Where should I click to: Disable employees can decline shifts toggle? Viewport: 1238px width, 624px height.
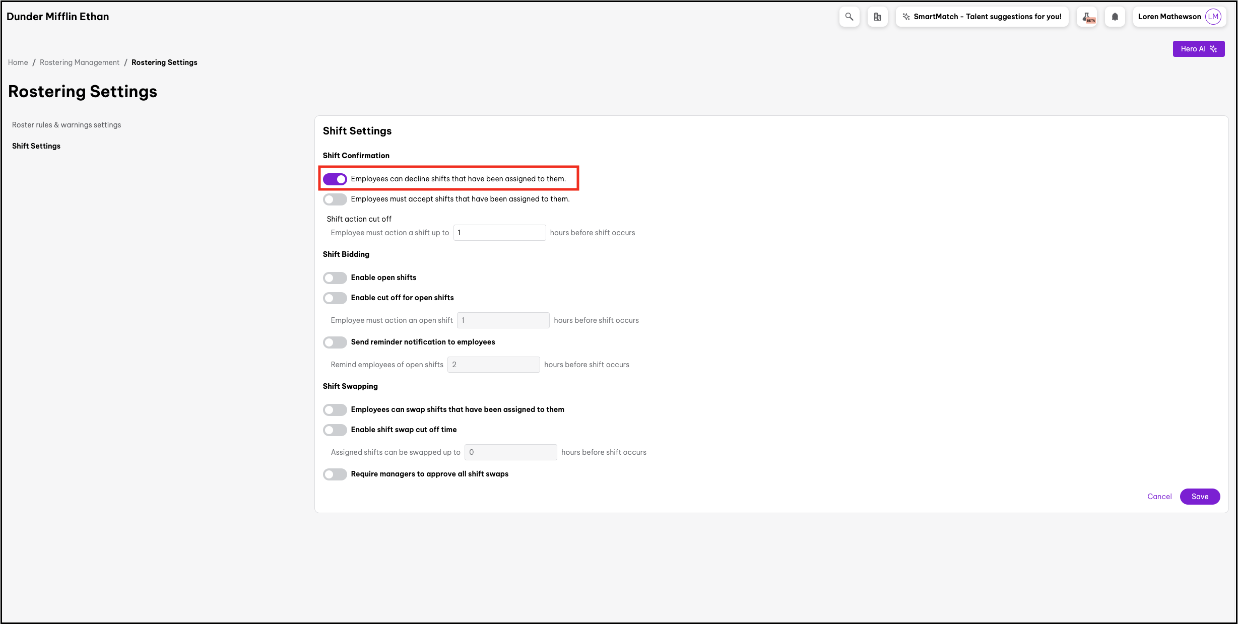click(x=335, y=179)
